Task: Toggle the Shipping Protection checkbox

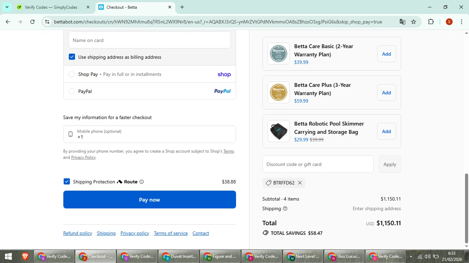Action: (x=67, y=182)
